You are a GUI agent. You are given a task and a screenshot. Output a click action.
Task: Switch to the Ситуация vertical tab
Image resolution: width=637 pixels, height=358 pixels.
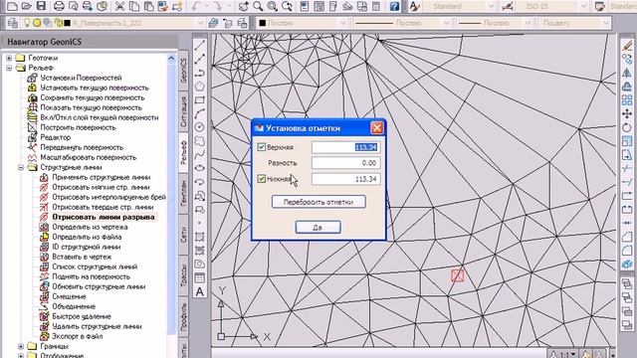(183, 111)
